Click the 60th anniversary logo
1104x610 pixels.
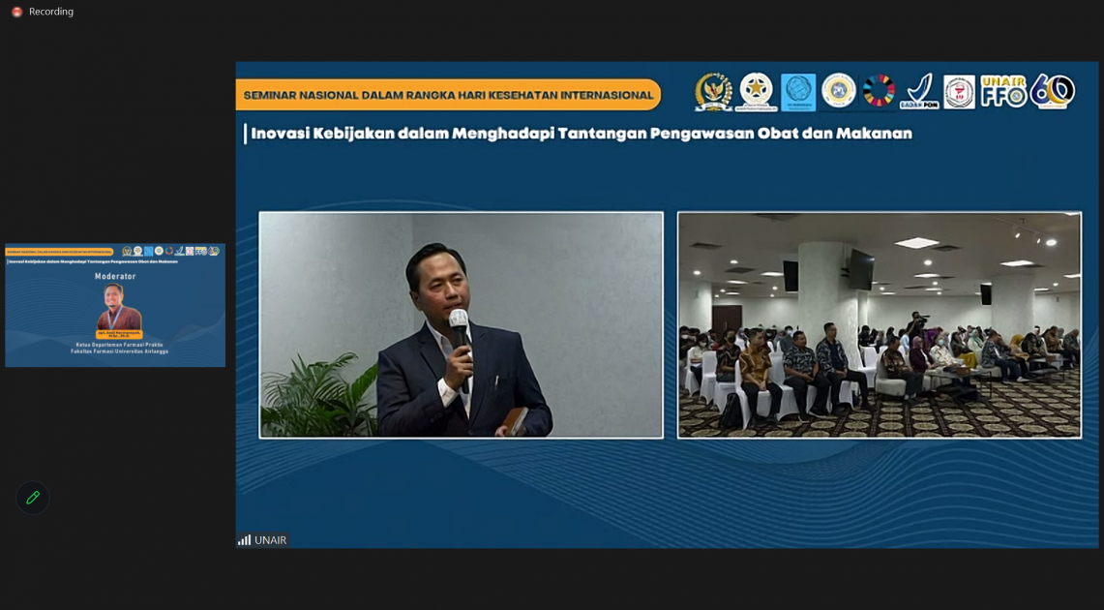[1052, 91]
